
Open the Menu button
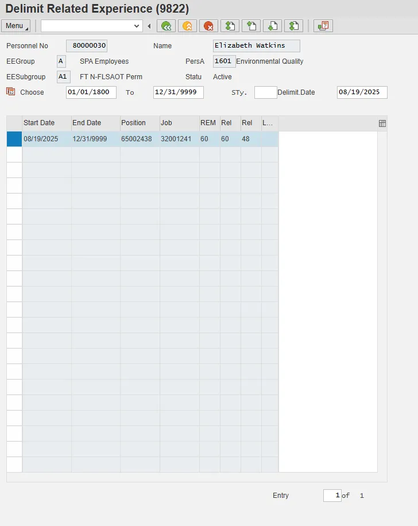(x=16, y=26)
